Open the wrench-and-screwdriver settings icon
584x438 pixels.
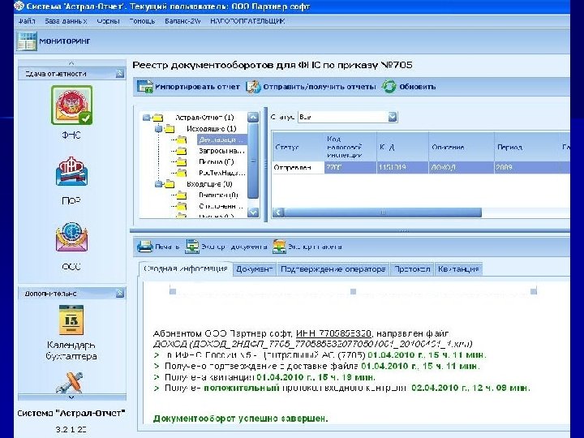(70, 383)
